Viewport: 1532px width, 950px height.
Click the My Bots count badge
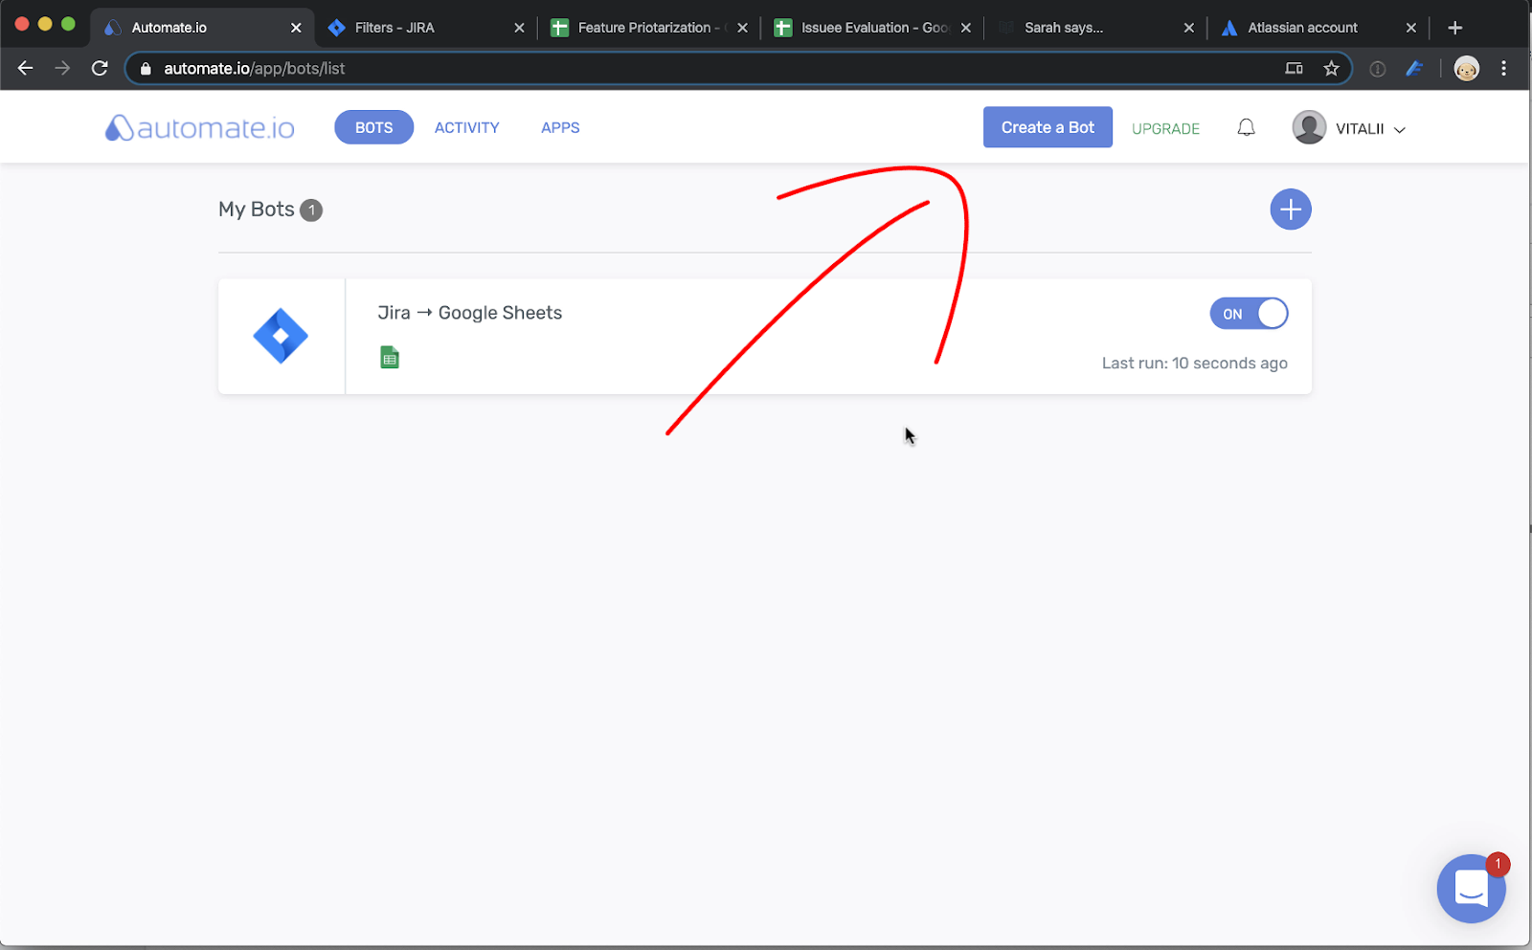pyautogui.click(x=311, y=210)
